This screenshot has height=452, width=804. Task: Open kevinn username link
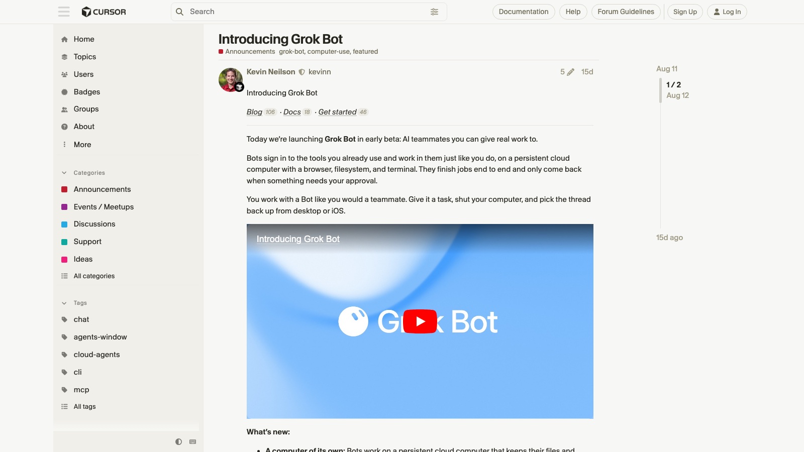(x=320, y=72)
